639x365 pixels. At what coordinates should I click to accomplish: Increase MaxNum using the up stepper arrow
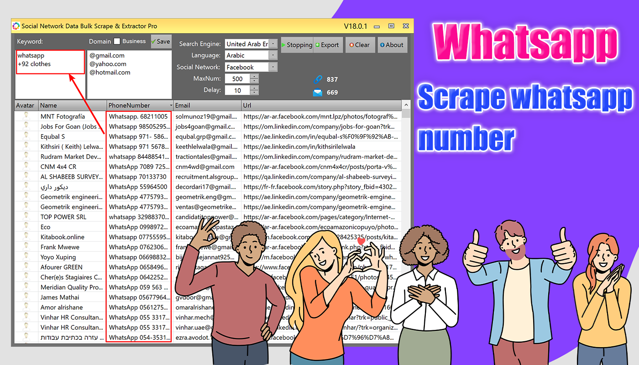point(254,76)
